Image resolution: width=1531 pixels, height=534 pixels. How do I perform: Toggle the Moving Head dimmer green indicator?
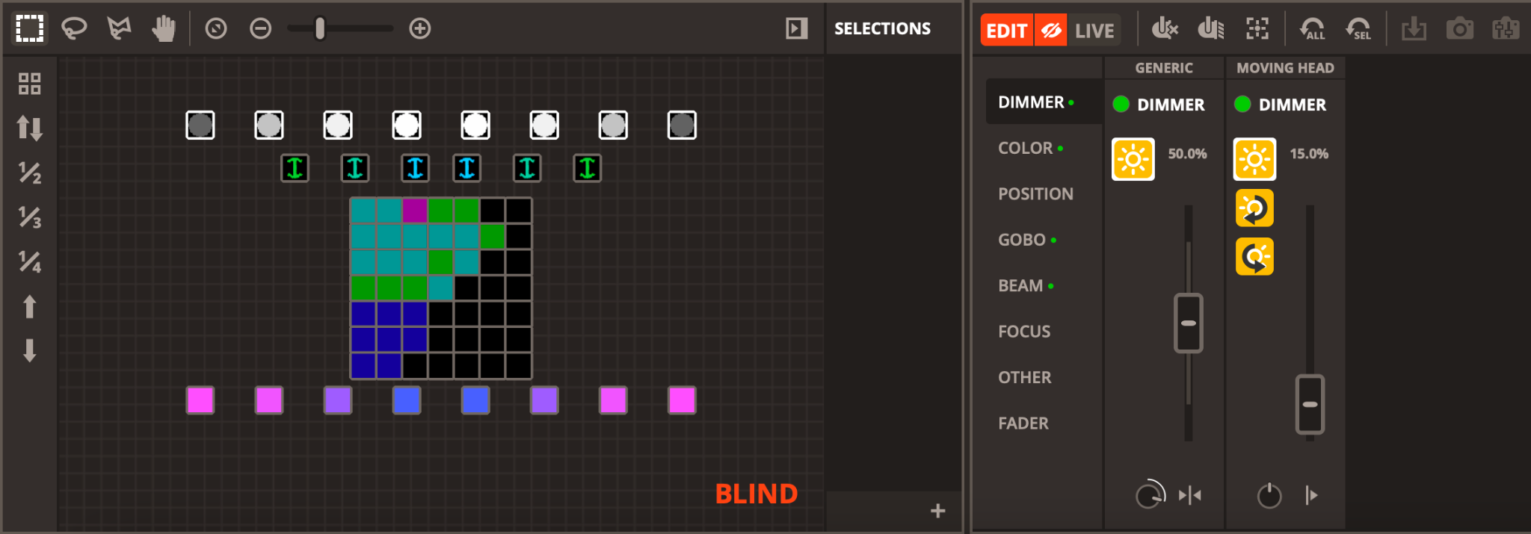coord(1242,104)
